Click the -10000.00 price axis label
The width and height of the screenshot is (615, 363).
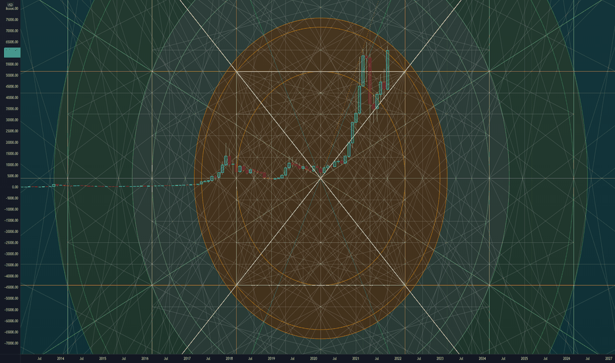(11, 209)
